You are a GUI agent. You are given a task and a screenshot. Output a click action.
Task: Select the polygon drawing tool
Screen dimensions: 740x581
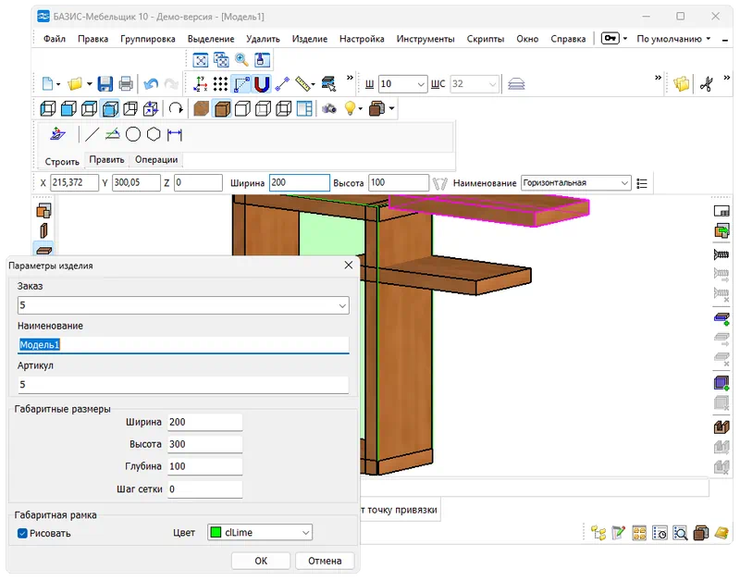pos(154,134)
